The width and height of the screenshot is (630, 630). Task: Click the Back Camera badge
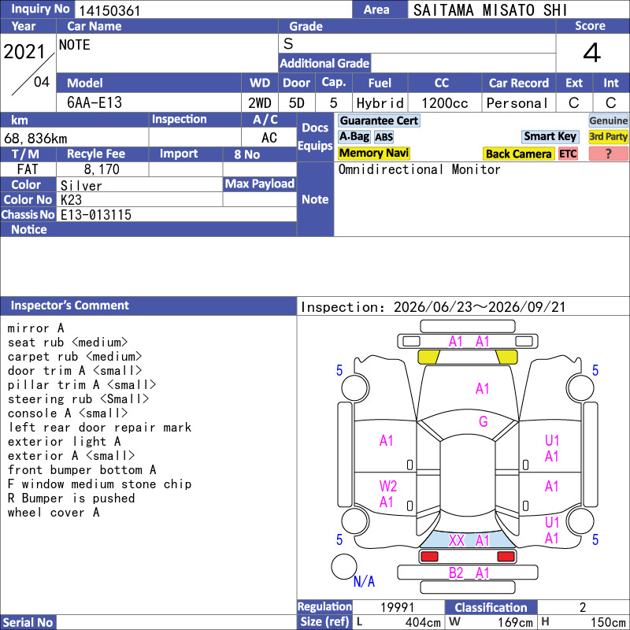(x=518, y=154)
